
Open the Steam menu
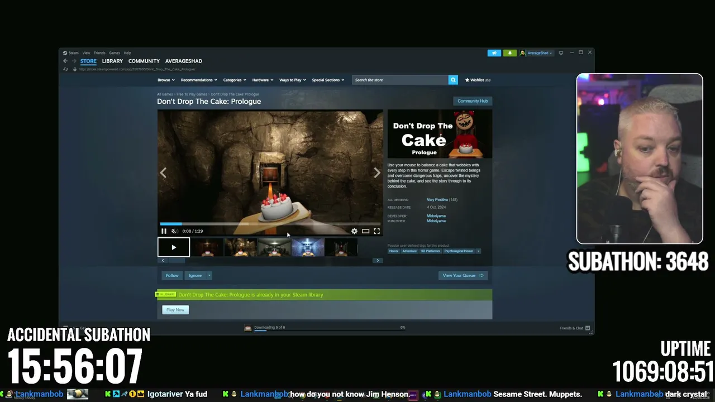coord(74,53)
